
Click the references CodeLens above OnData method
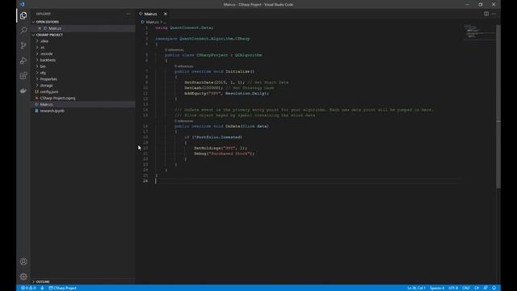tap(183, 120)
